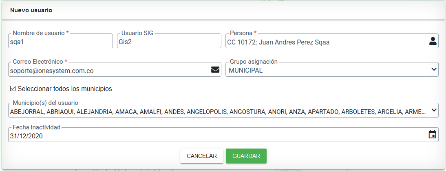The width and height of the screenshot is (446, 171).
Task: Open the municipality list starting with ABEJORRAL
Action: click(218, 112)
